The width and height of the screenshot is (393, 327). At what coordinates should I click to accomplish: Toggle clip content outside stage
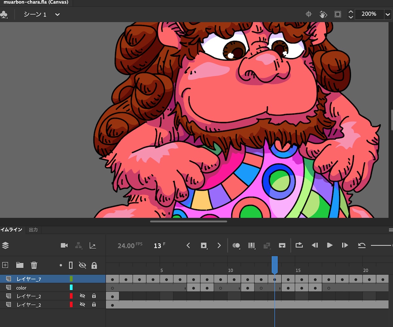[338, 14]
